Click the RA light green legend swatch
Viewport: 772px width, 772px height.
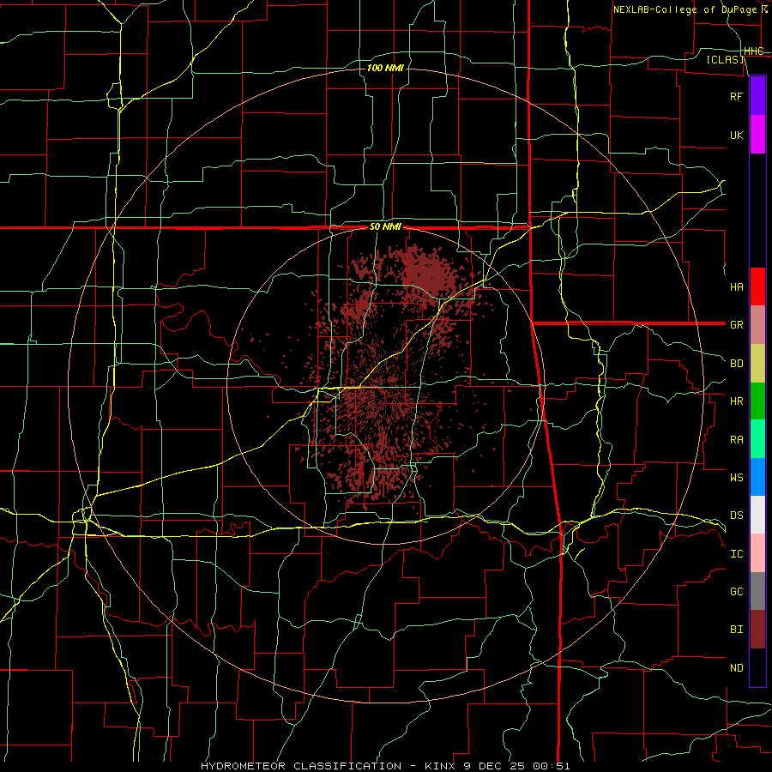(757, 439)
